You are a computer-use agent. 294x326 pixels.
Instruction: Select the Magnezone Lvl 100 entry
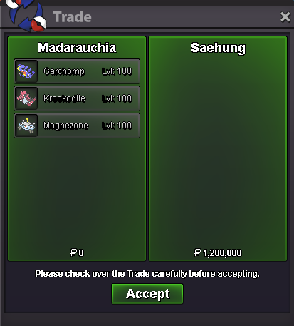click(x=77, y=126)
